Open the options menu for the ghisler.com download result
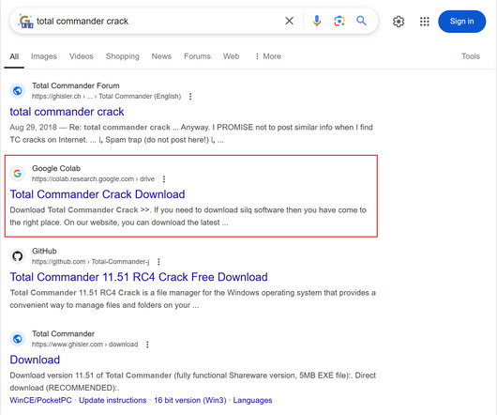 (147, 345)
